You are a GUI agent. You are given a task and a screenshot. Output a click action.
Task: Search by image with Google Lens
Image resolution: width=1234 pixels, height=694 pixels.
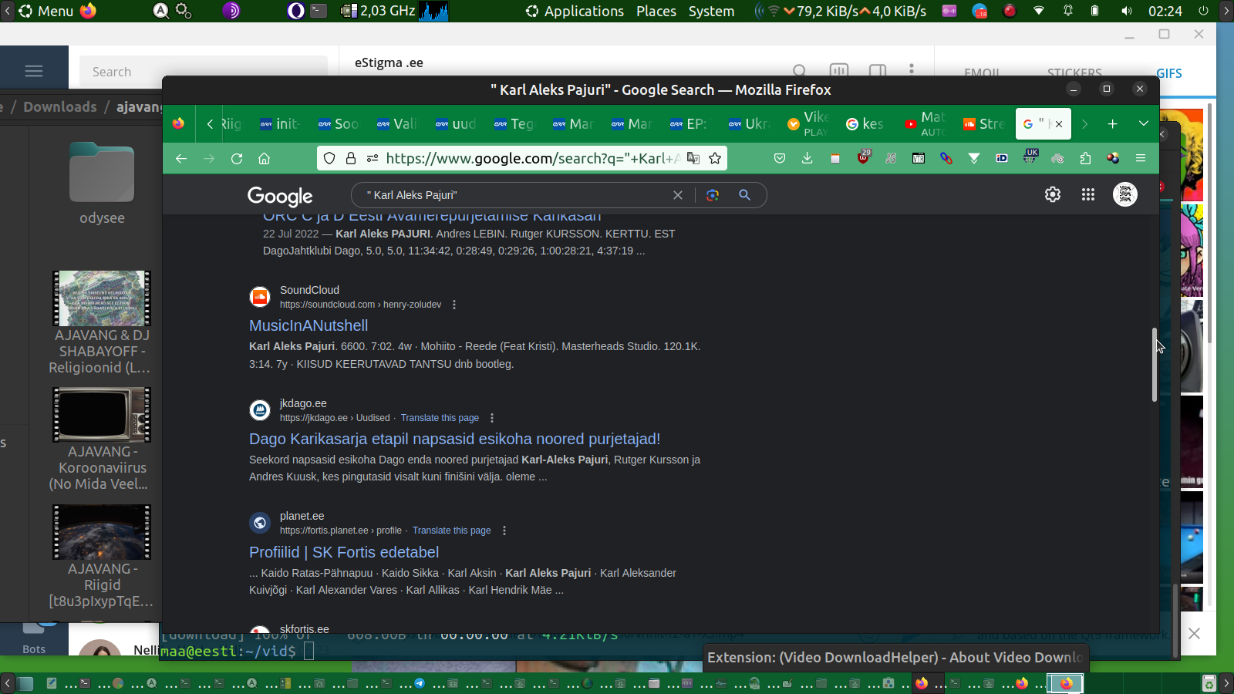(x=713, y=195)
